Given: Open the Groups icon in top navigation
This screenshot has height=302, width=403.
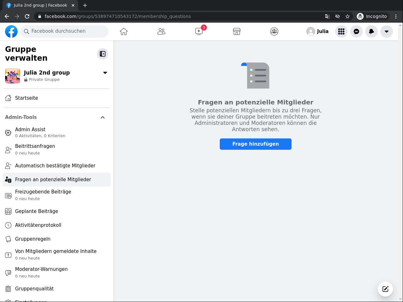Looking at the screenshot, I should (274, 31).
